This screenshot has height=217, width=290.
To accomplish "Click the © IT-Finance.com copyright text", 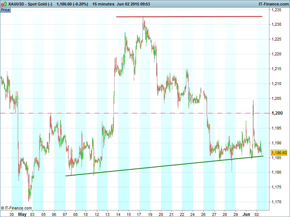I will tap(16, 208).
